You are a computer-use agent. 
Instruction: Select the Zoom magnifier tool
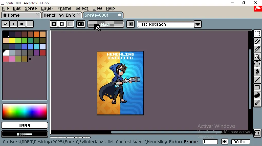257,57
